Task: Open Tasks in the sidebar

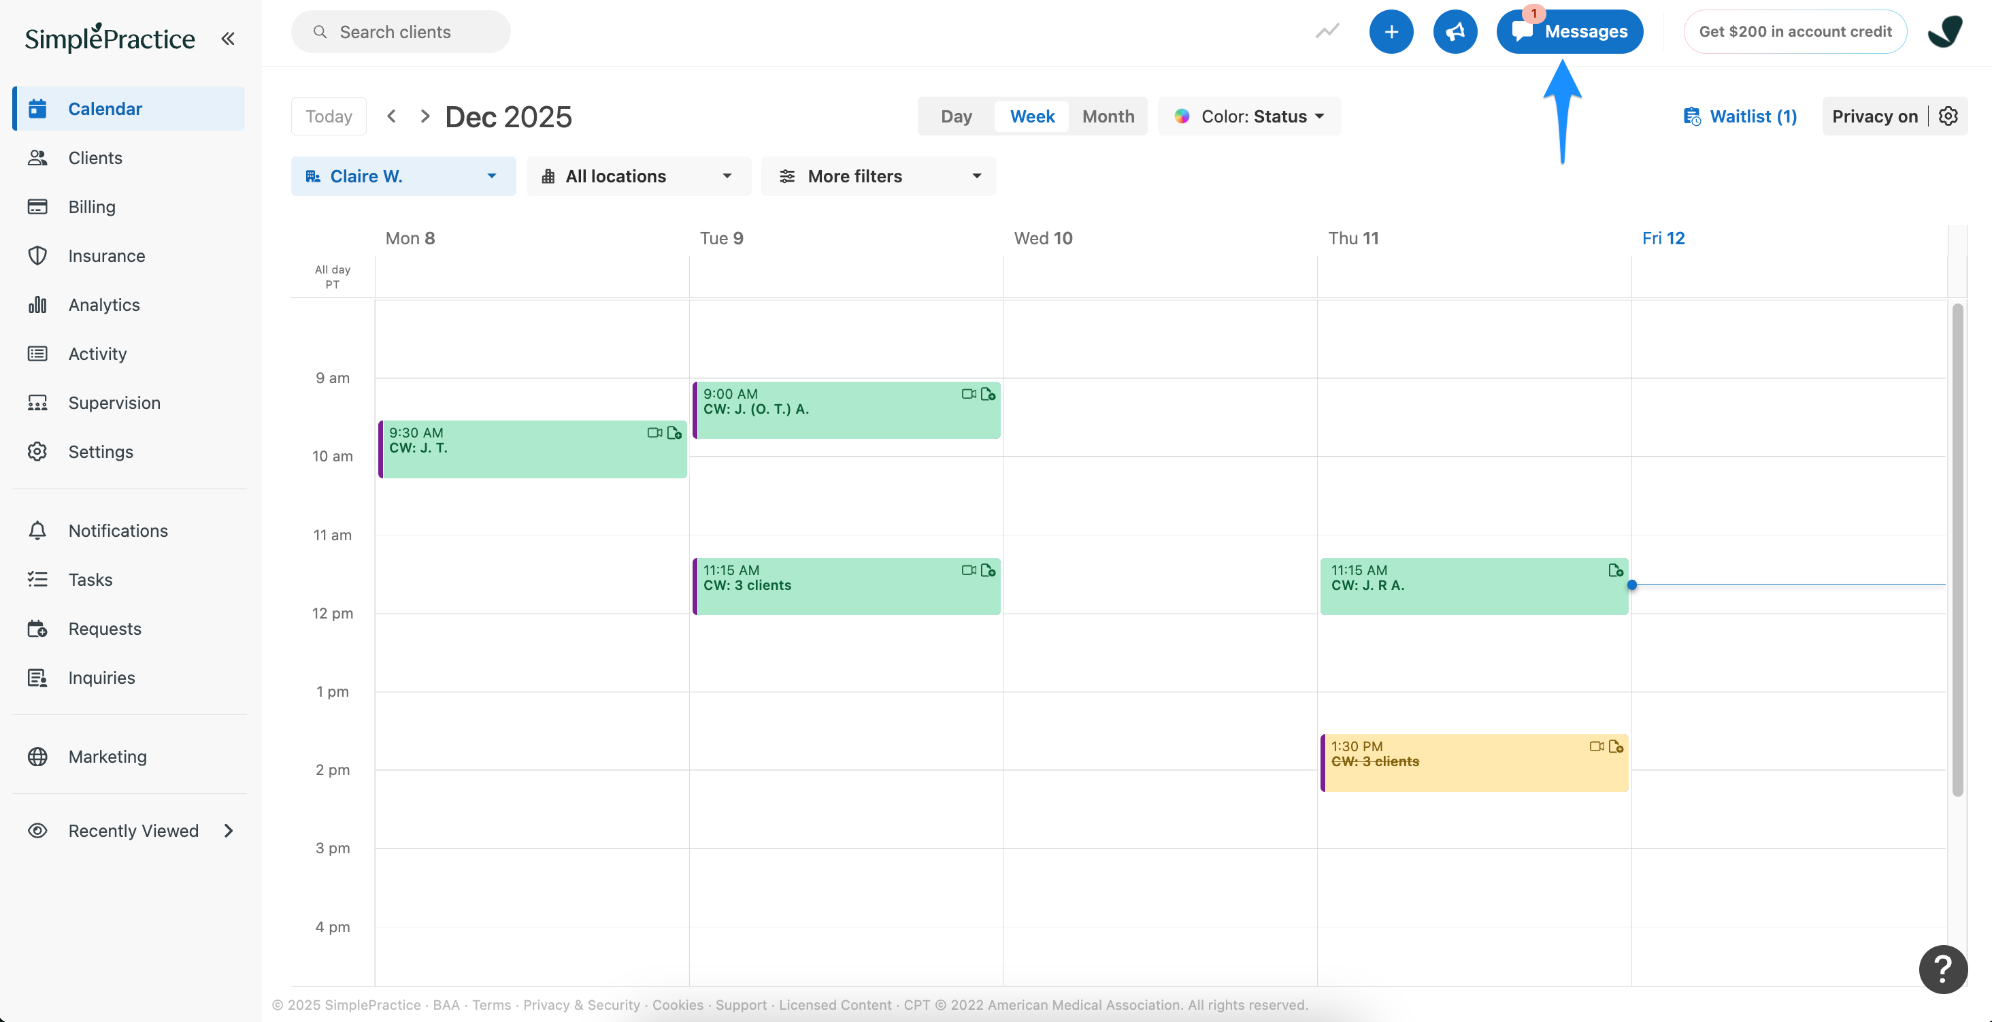Action: point(129,580)
